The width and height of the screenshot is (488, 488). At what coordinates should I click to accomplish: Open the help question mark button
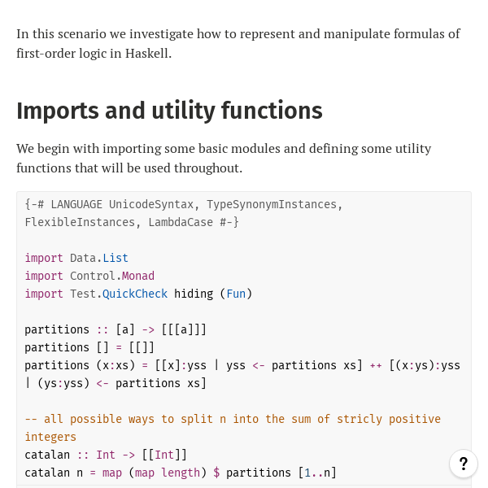[x=464, y=464]
